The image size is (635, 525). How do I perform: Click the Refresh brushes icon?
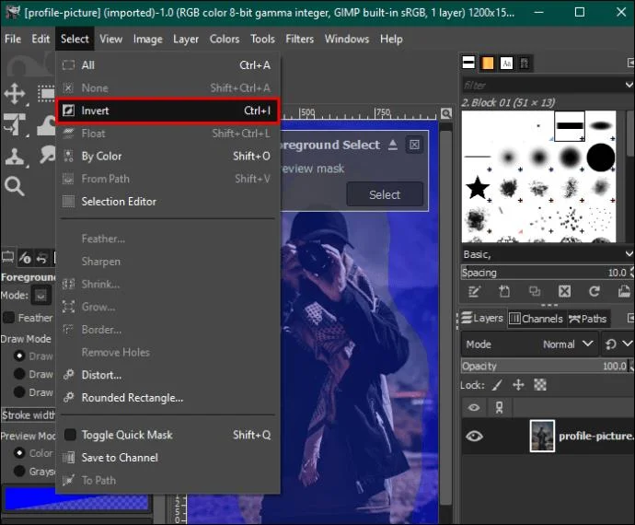pos(595,291)
